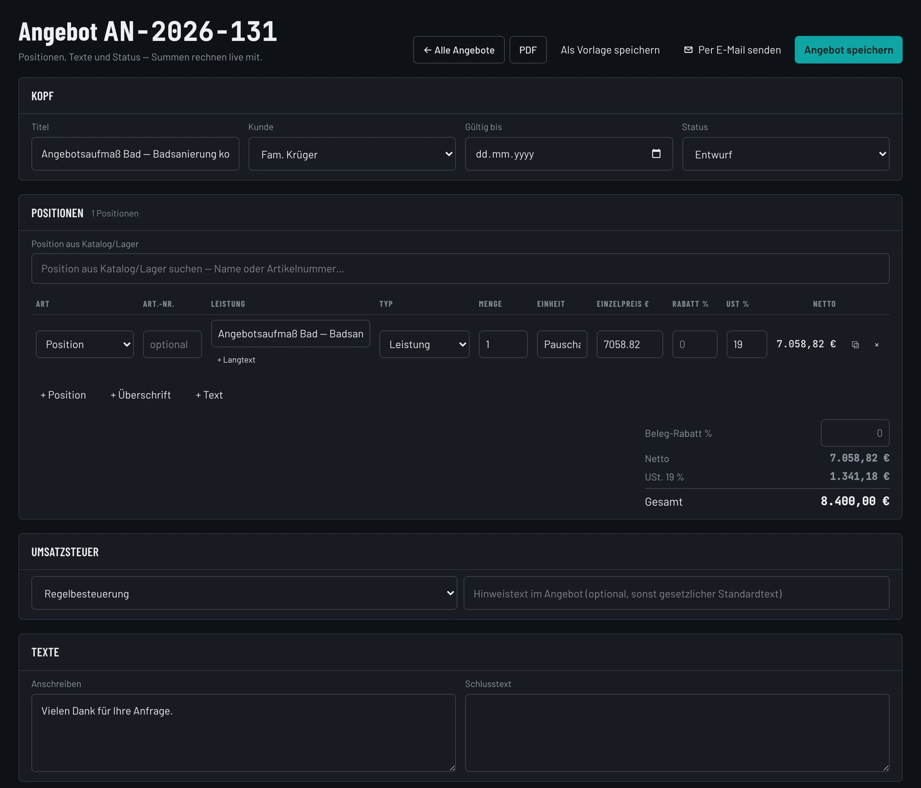Click into the Schlusstext text area

tap(677, 733)
